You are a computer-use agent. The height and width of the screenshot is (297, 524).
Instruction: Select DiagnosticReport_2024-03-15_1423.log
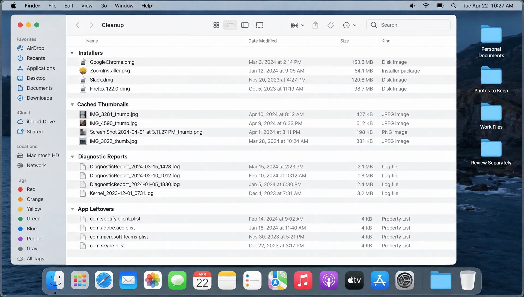[261, 167]
